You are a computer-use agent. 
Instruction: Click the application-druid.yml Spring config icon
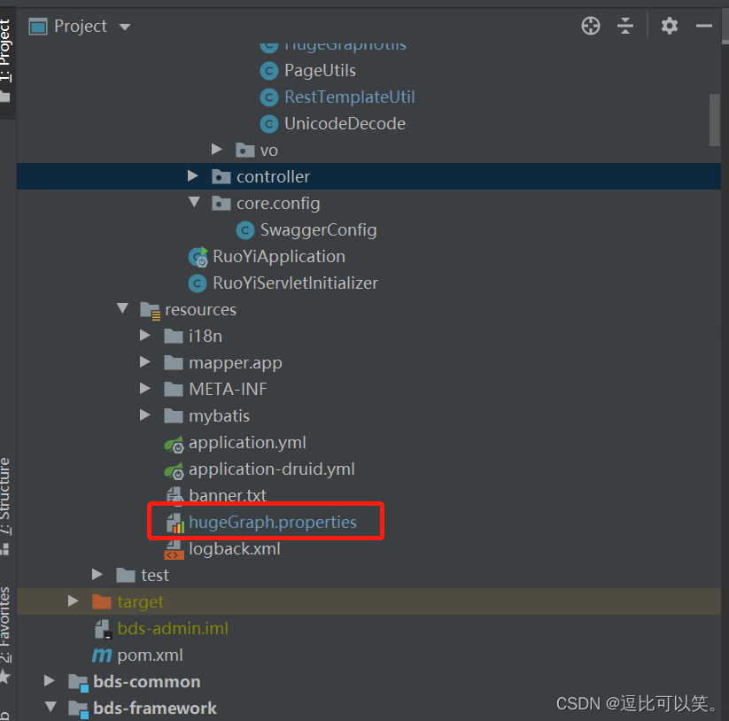(x=174, y=471)
